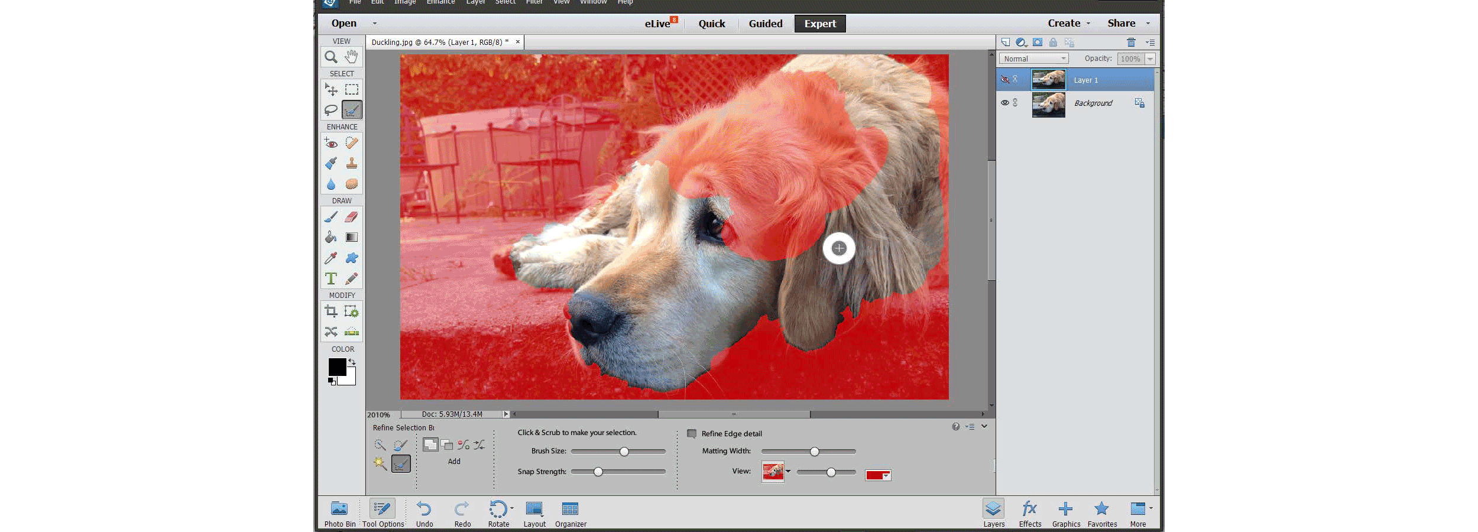This screenshot has width=1478, height=532.
Task: Select the Background layer thumbnail
Action: pyautogui.click(x=1048, y=105)
